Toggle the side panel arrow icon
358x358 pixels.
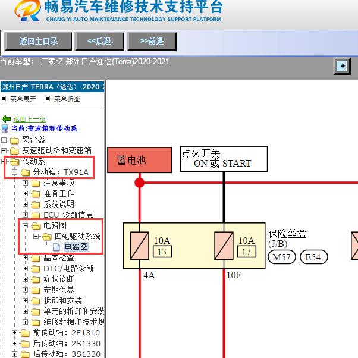(x=342, y=66)
